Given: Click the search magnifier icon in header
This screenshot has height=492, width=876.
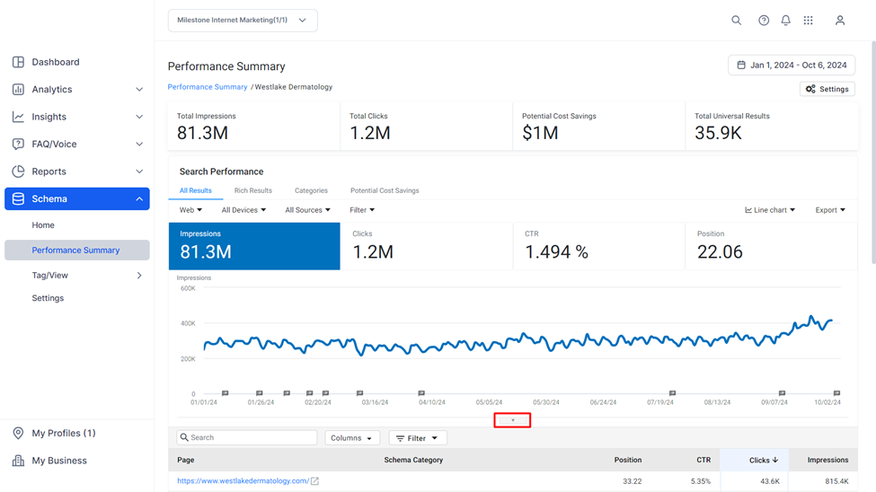Looking at the screenshot, I should [x=737, y=21].
